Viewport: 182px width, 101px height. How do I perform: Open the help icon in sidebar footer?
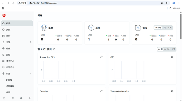(x=4, y=98)
